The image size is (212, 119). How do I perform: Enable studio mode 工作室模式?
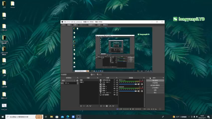[x=155, y=88]
